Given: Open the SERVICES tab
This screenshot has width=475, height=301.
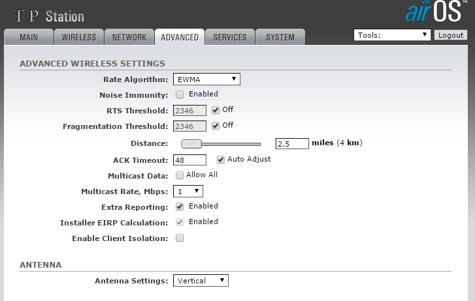Looking at the screenshot, I should click(229, 37).
